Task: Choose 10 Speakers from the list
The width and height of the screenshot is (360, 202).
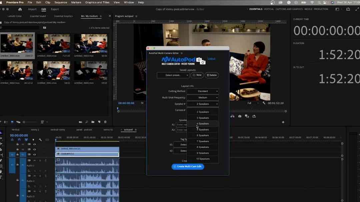Action: 203,159
